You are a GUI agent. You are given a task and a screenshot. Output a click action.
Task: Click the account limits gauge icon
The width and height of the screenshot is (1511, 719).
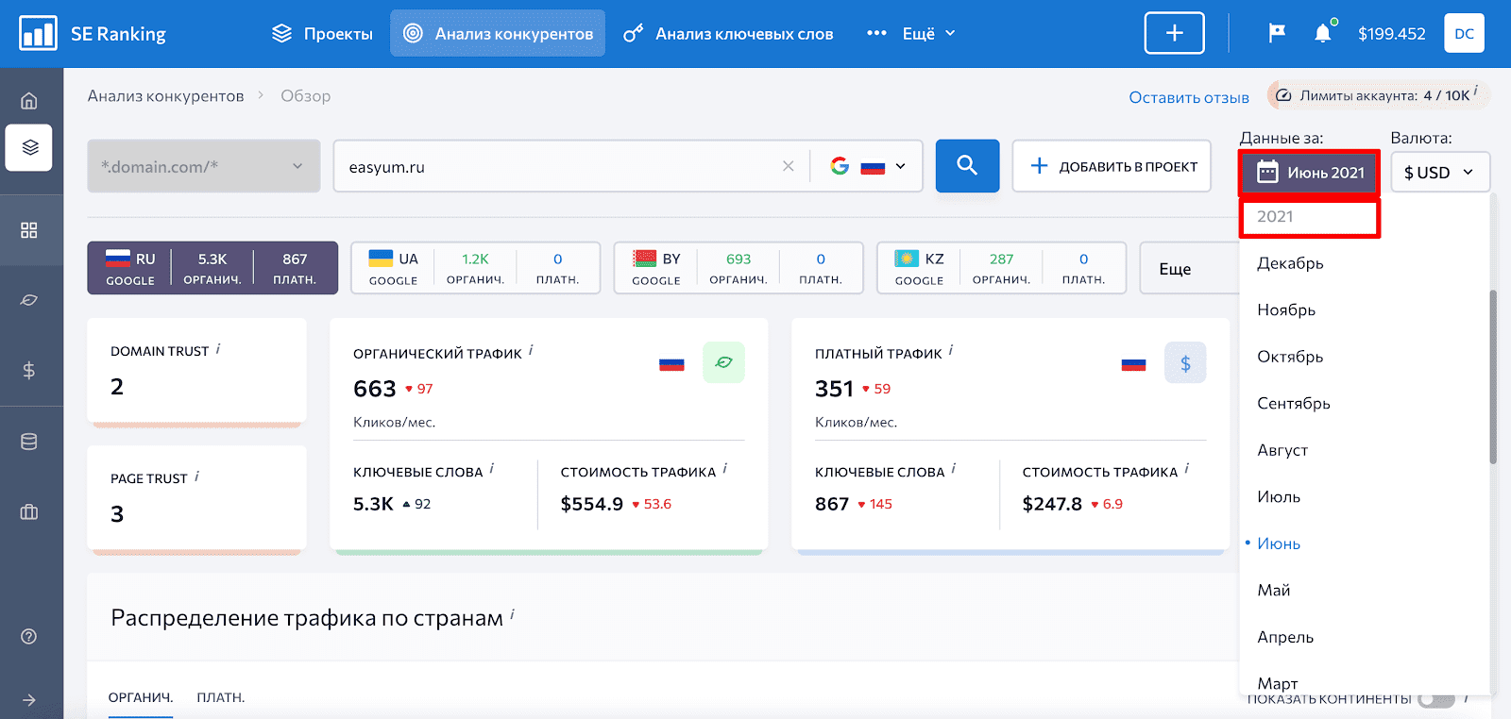(1283, 95)
